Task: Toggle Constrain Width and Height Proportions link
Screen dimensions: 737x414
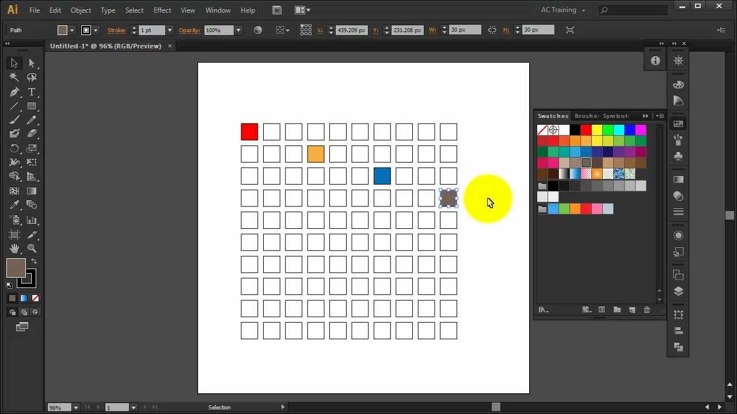Action: [492, 30]
